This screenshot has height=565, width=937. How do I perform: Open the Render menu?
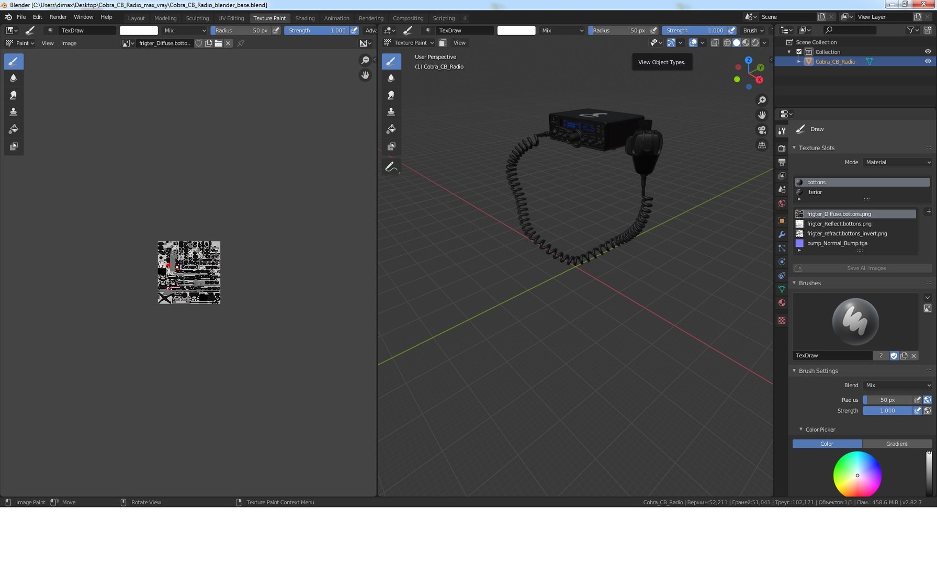point(58,17)
